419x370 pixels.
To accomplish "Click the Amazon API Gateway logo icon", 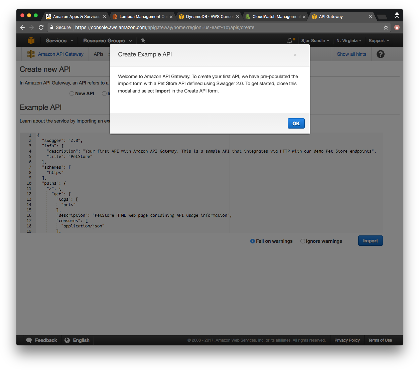I will (31, 54).
